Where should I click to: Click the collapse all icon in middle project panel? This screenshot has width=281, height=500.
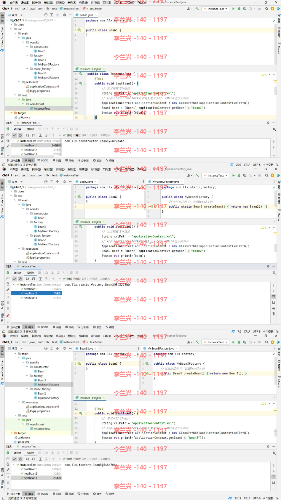click(57, 182)
